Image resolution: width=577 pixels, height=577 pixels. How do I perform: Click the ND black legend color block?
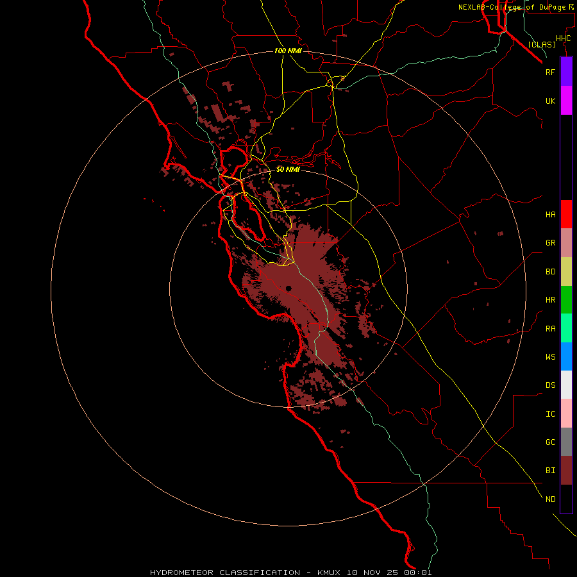(566, 499)
